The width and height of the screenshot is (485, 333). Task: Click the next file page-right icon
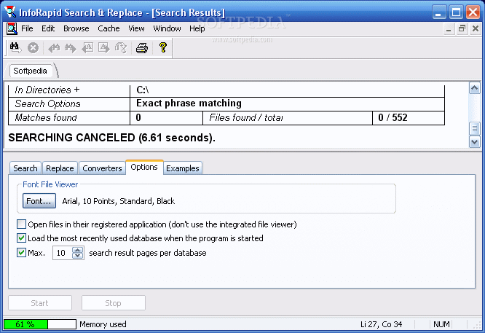pos(104,48)
